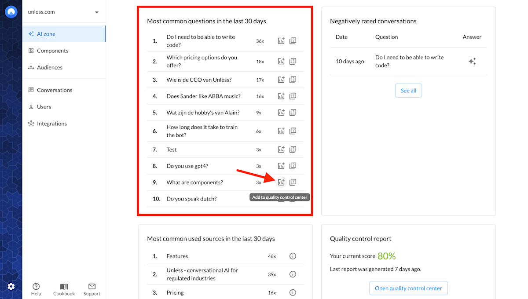Open quality control center from the report card
Image resolution: width=528 pixels, height=299 pixels.
tap(408, 288)
